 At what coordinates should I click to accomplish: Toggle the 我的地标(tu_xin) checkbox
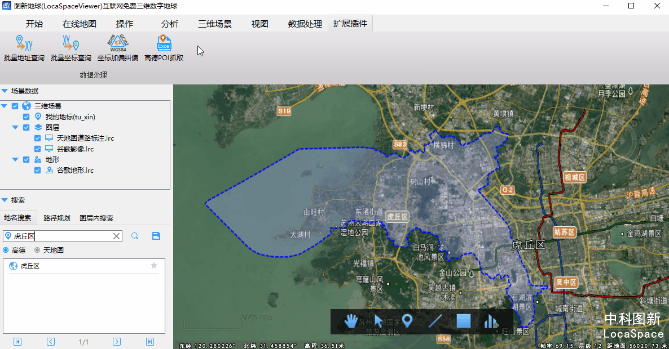pyautogui.click(x=27, y=117)
